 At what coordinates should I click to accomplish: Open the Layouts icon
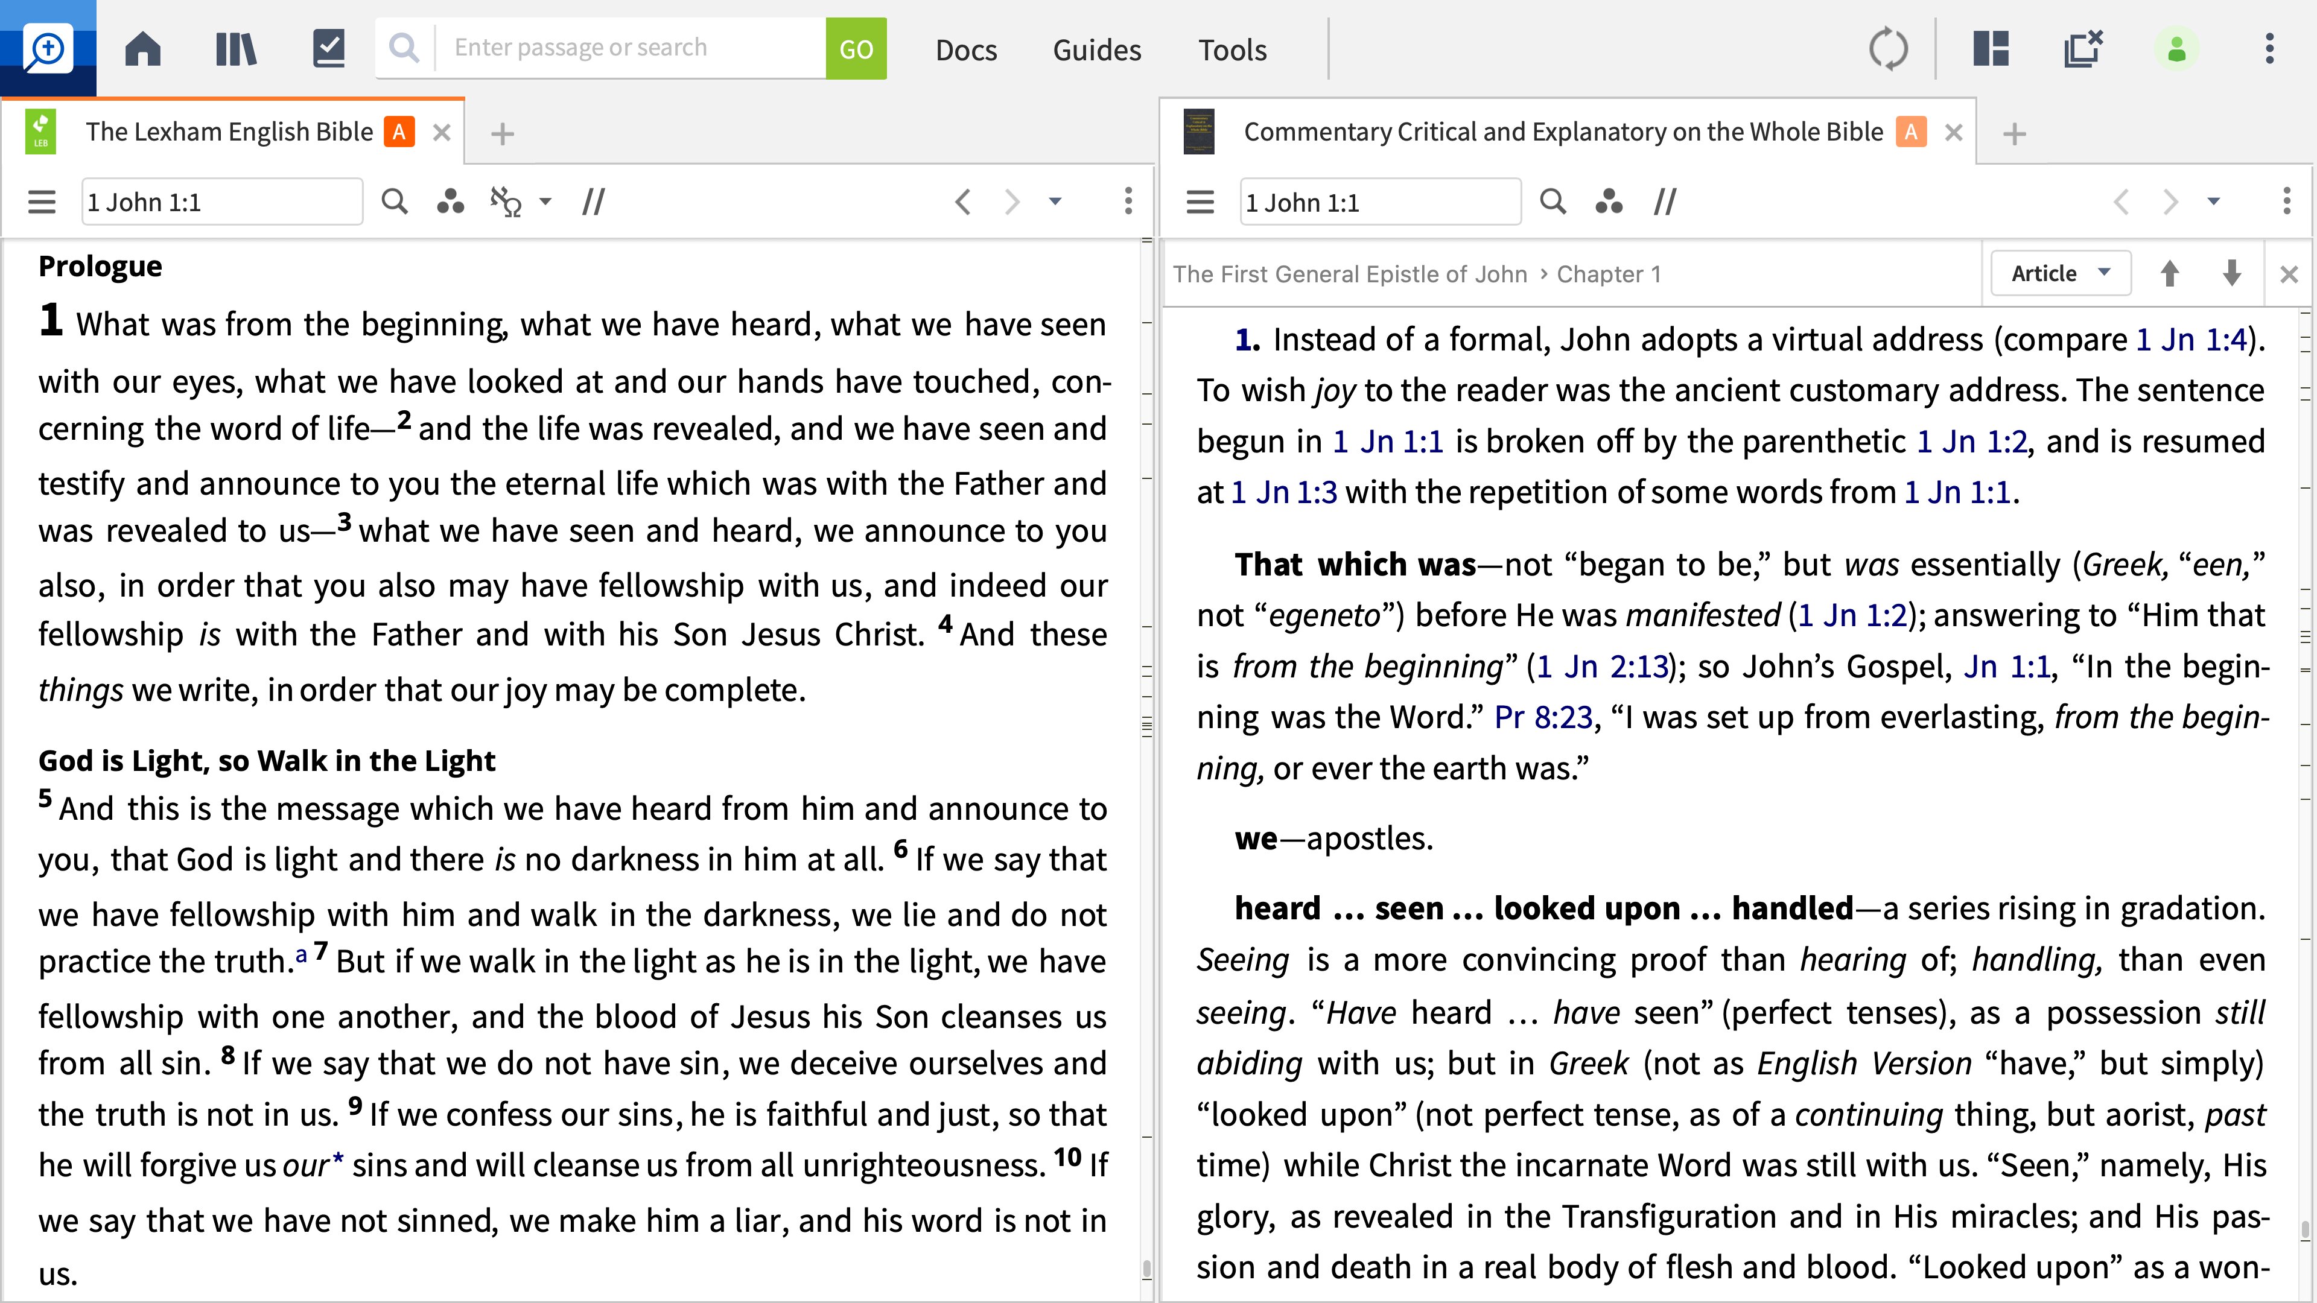click(1991, 48)
